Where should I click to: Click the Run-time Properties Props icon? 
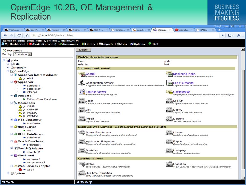pyautogui.click(x=82, y=173)
